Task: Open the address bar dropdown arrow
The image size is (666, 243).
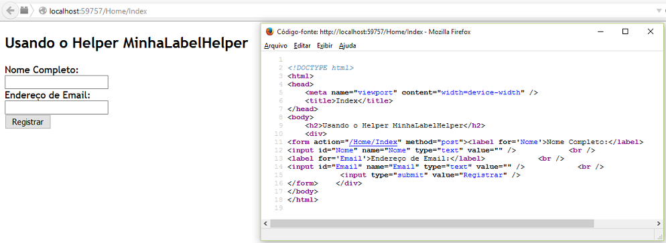Action: tap(659, 11)
